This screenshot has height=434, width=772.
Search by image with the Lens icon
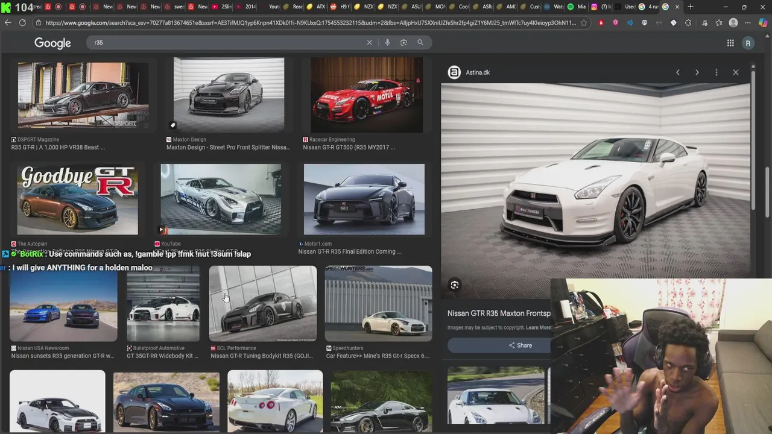pyautogui.click(x=403, y=43)
